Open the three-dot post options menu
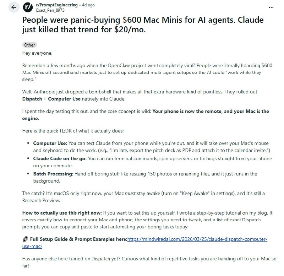284x276 pixels. click(271, 7)
